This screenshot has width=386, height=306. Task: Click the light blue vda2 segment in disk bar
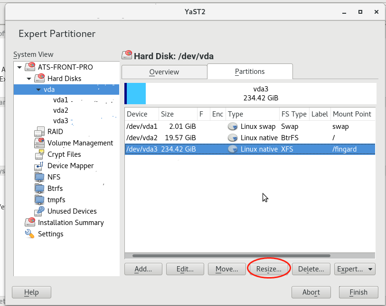coord(136,94)
